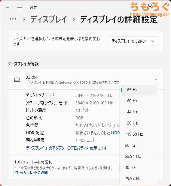
Task: Pick the 119.88 Hz option
Action: [x=139, y=134]
